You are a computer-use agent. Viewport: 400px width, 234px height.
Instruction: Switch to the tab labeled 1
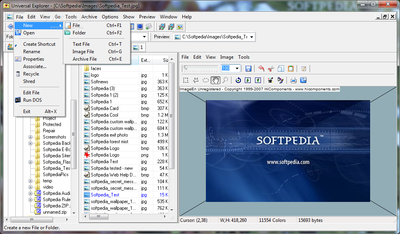pos(138,47)
